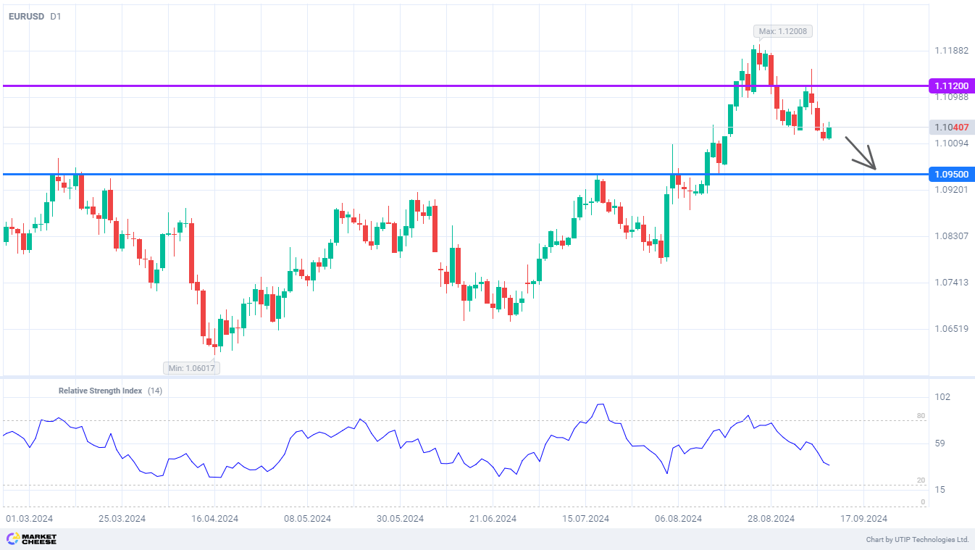Image resolution: width=975 pixels, height=550 pixels.
Task: Click the divider between chart and RSI
Action: click(x=464, y=377)
